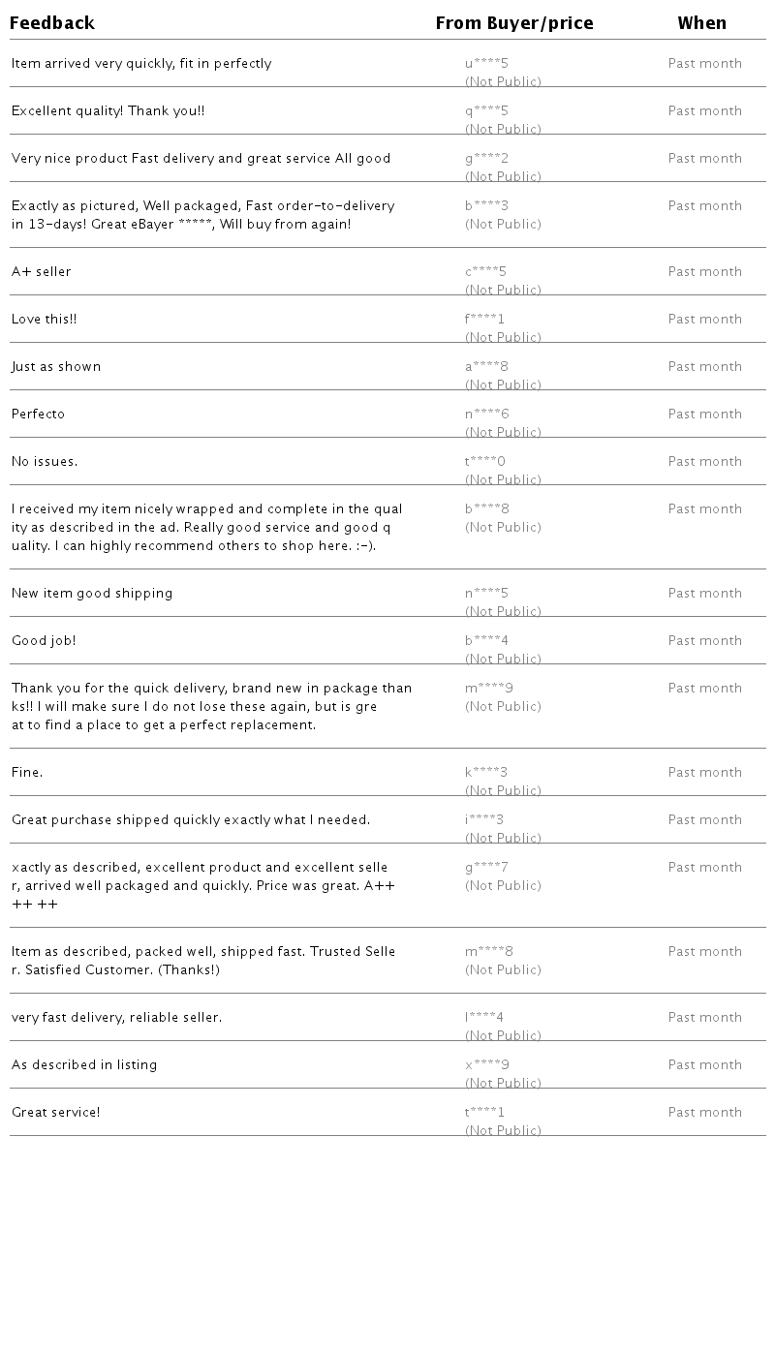
Task: Click buyer b****3 username
Action: (x=486, y=206)
